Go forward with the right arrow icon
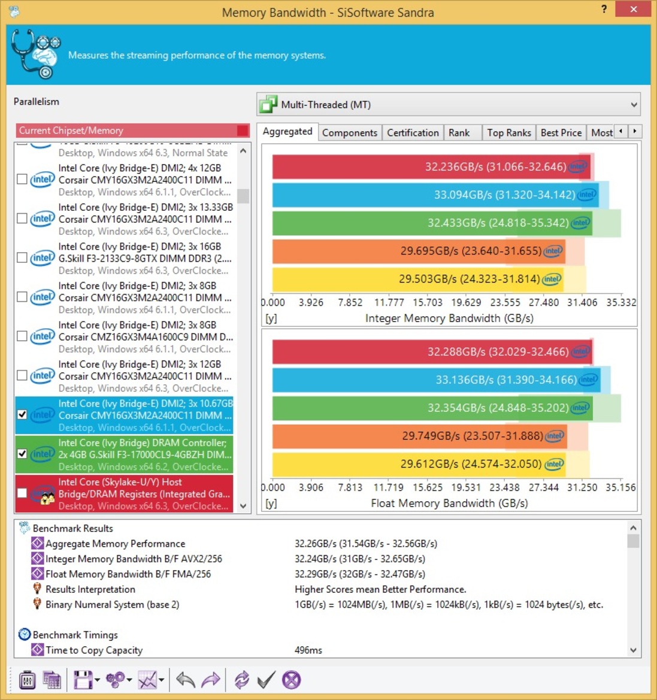Viewport: 657px width, 700px height. 211,680
